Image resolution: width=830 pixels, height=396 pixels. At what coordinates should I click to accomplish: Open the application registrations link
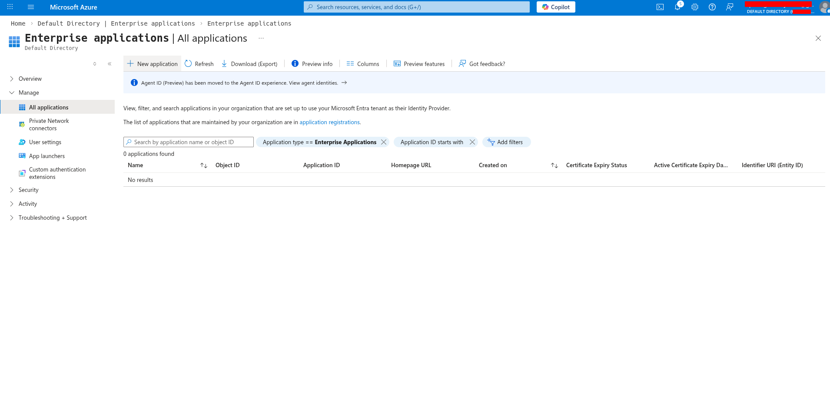(329, 122)
